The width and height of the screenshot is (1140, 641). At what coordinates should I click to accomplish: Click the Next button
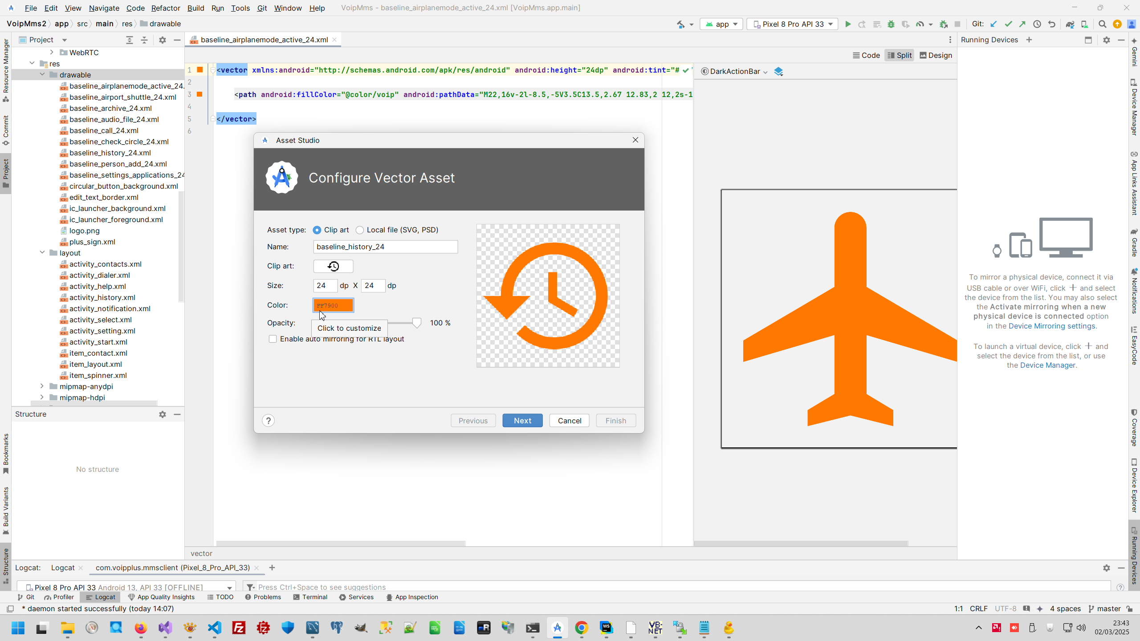coord(522,421)
